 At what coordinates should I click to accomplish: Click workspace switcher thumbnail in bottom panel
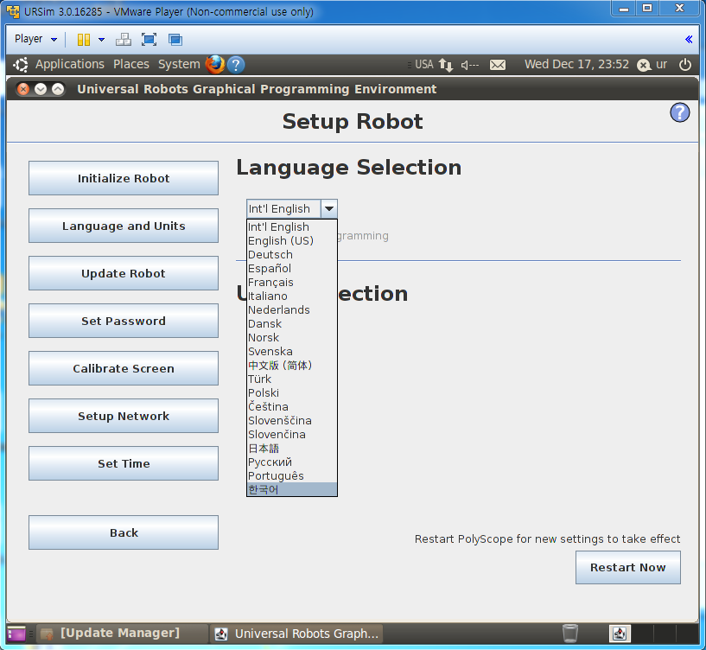click(620, 634)
